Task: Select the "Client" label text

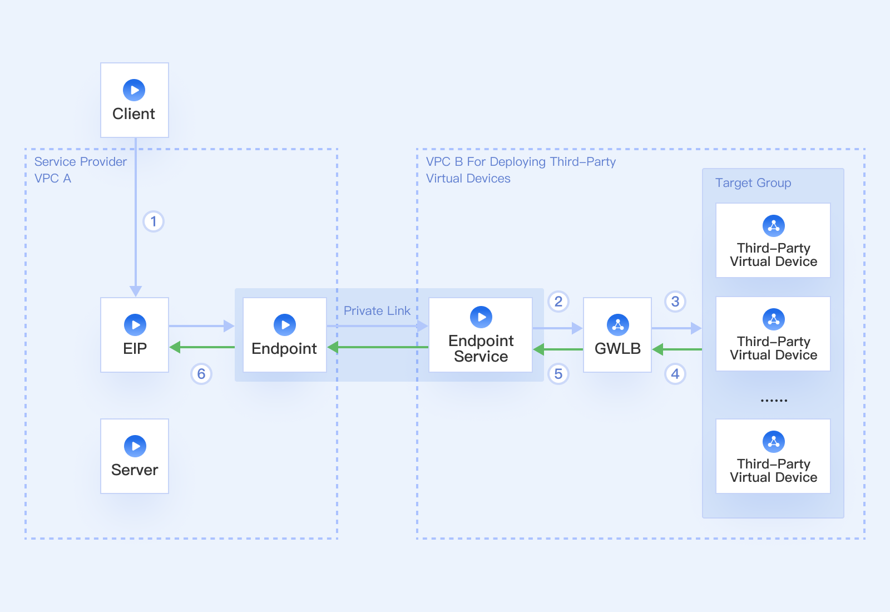Action: pyautogui.click(x=133, y=114)
